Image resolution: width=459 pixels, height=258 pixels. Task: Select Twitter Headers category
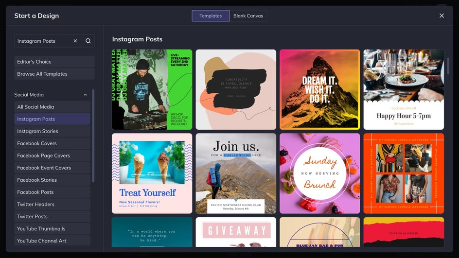(53, 205)
